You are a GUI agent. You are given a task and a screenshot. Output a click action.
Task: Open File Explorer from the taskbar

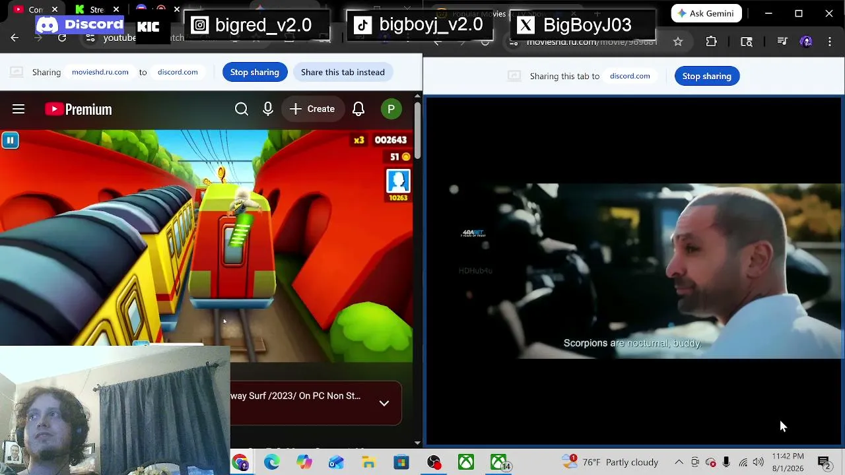coord(369,462)
